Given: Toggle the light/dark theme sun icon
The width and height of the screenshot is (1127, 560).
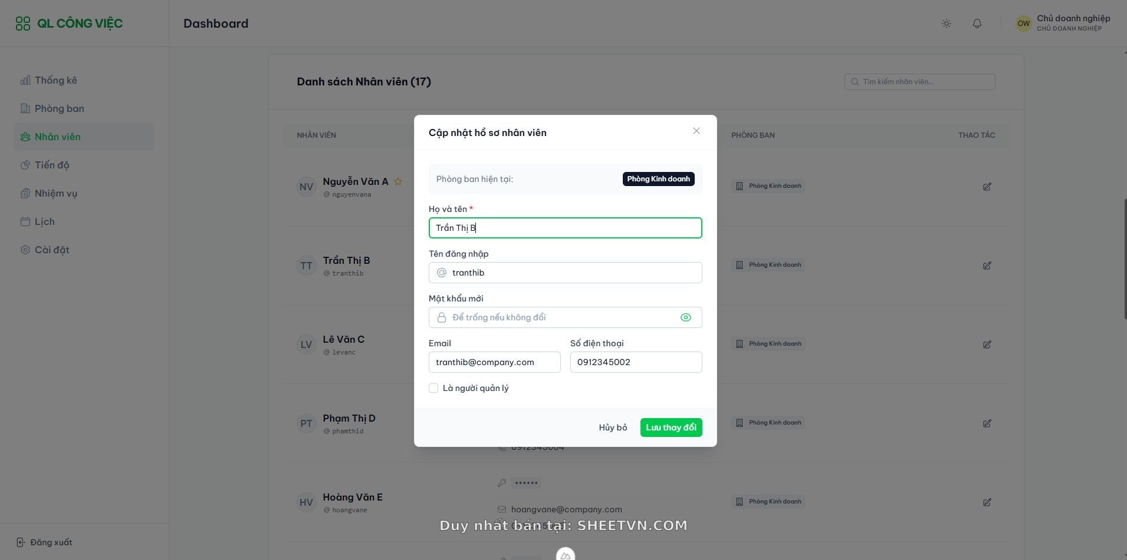Looking at the screenshot, I should 947,24.
